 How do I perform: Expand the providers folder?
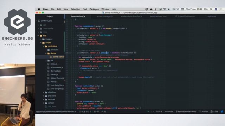pyautogui.click(x=43, y=96)
